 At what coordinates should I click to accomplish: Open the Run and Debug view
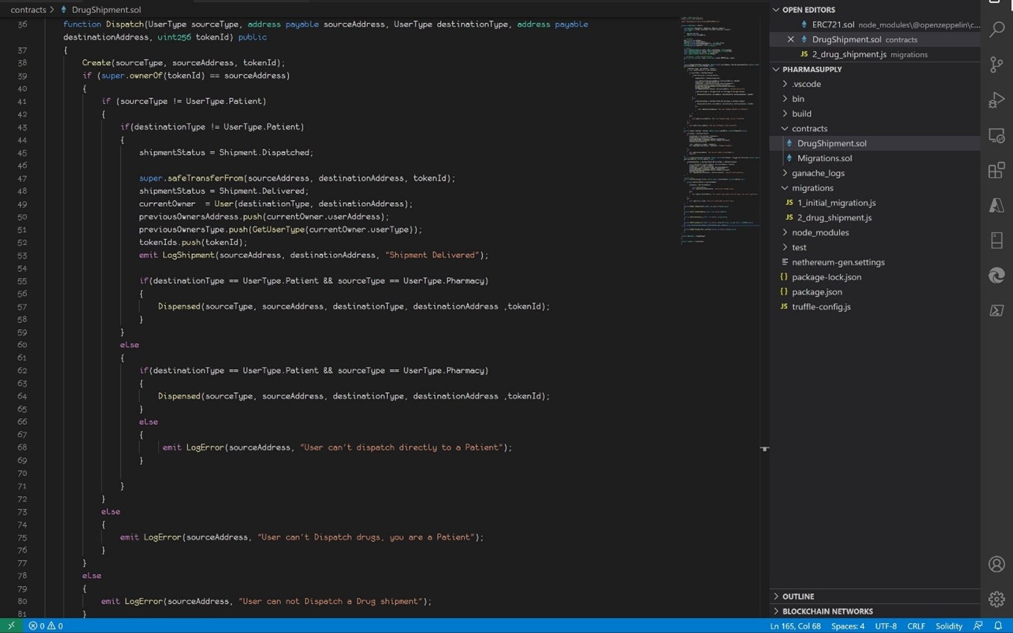[997, 100]
